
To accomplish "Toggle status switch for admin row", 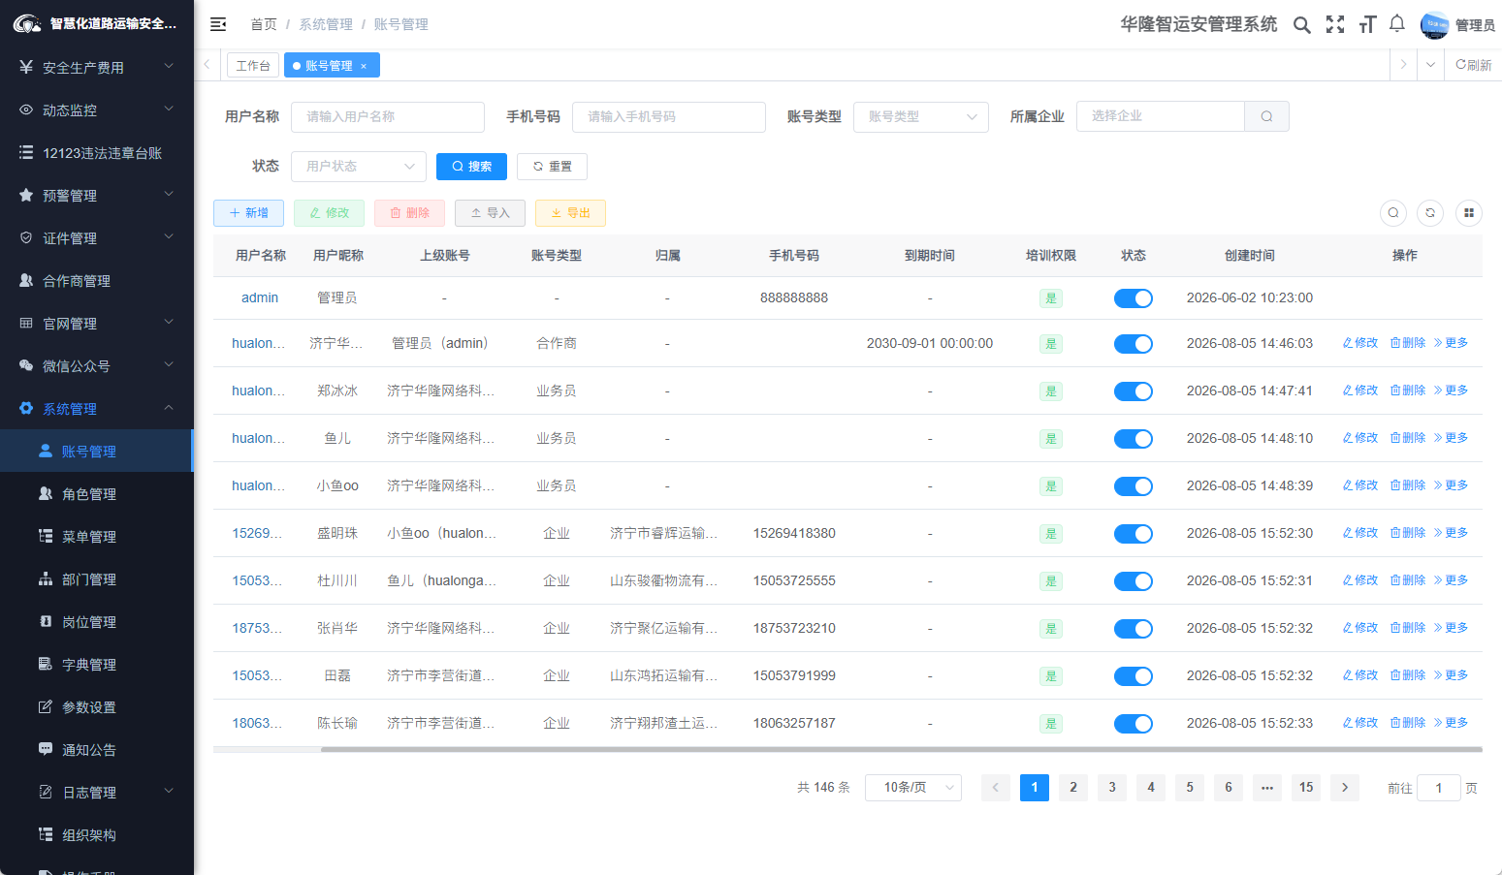I will tap(1134, 298).
